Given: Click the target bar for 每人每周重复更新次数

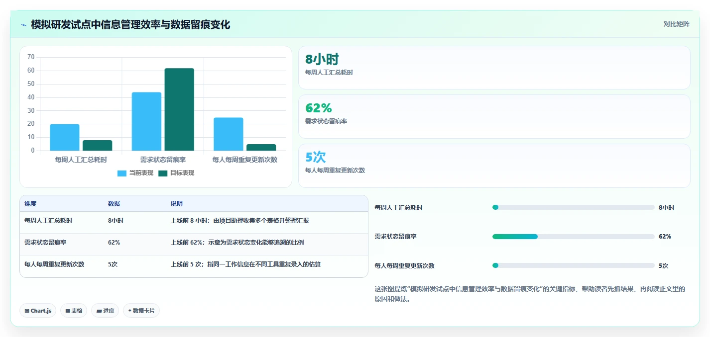Looking at the screenshot, I should click(x=261, y=147).
